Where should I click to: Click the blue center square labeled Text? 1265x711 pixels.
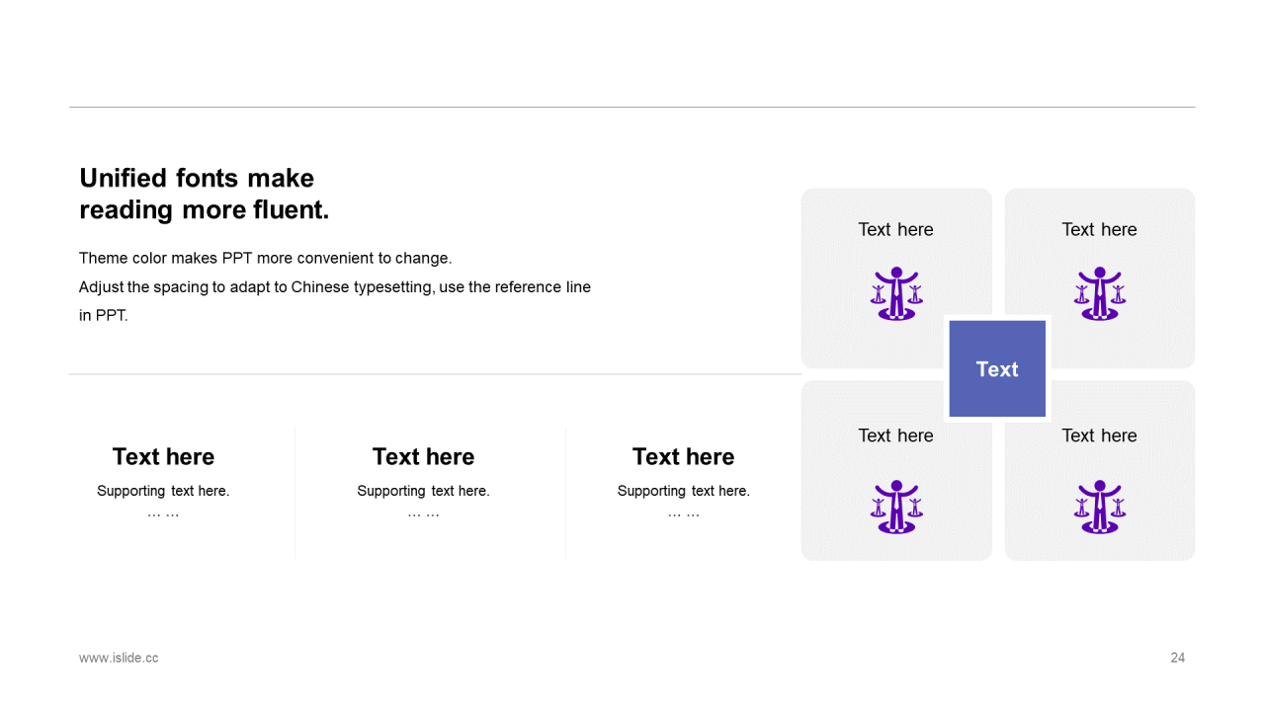point(997,368)
